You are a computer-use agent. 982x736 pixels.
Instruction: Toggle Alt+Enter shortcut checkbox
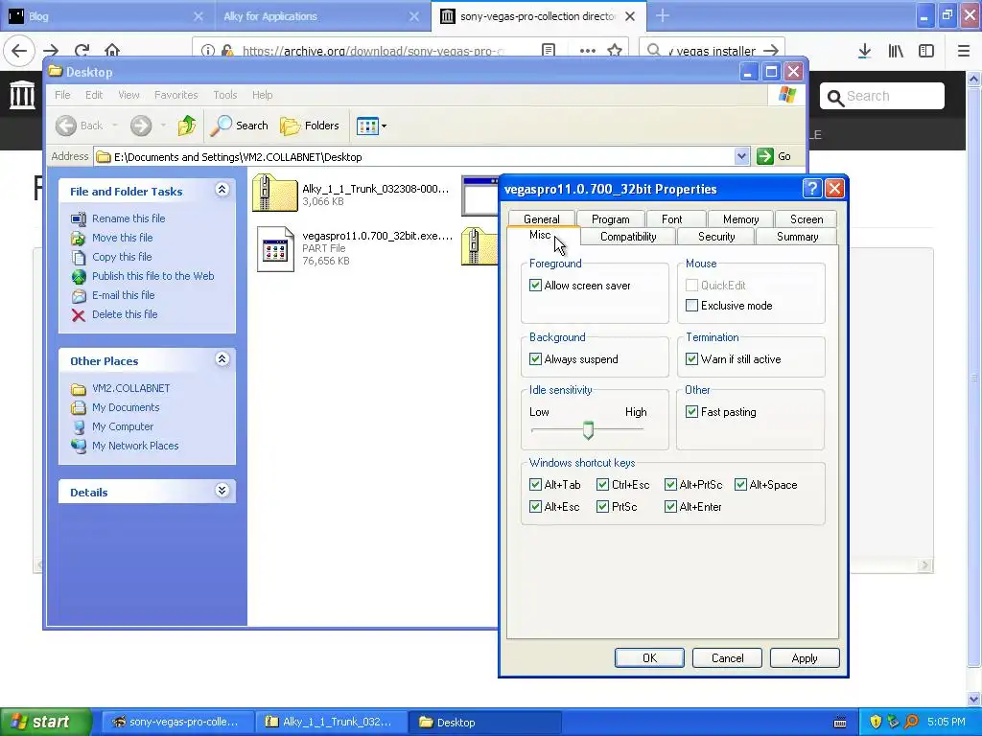click(670, 507)
